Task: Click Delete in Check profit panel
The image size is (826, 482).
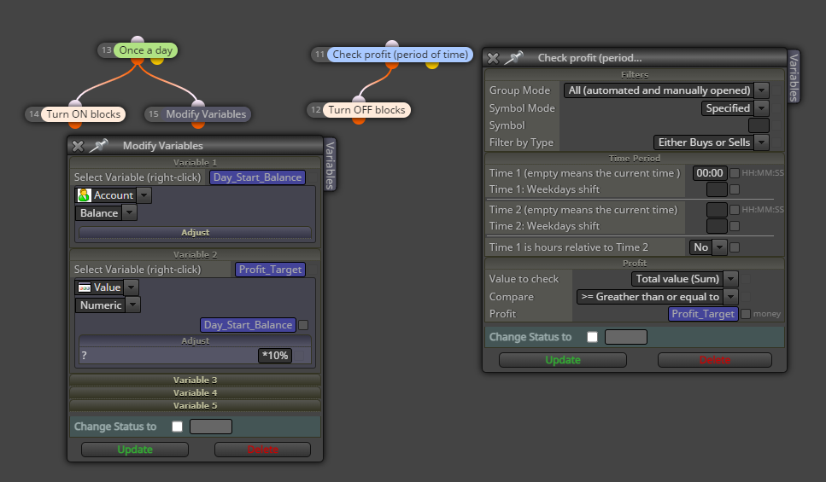Action: click(714, 360)
